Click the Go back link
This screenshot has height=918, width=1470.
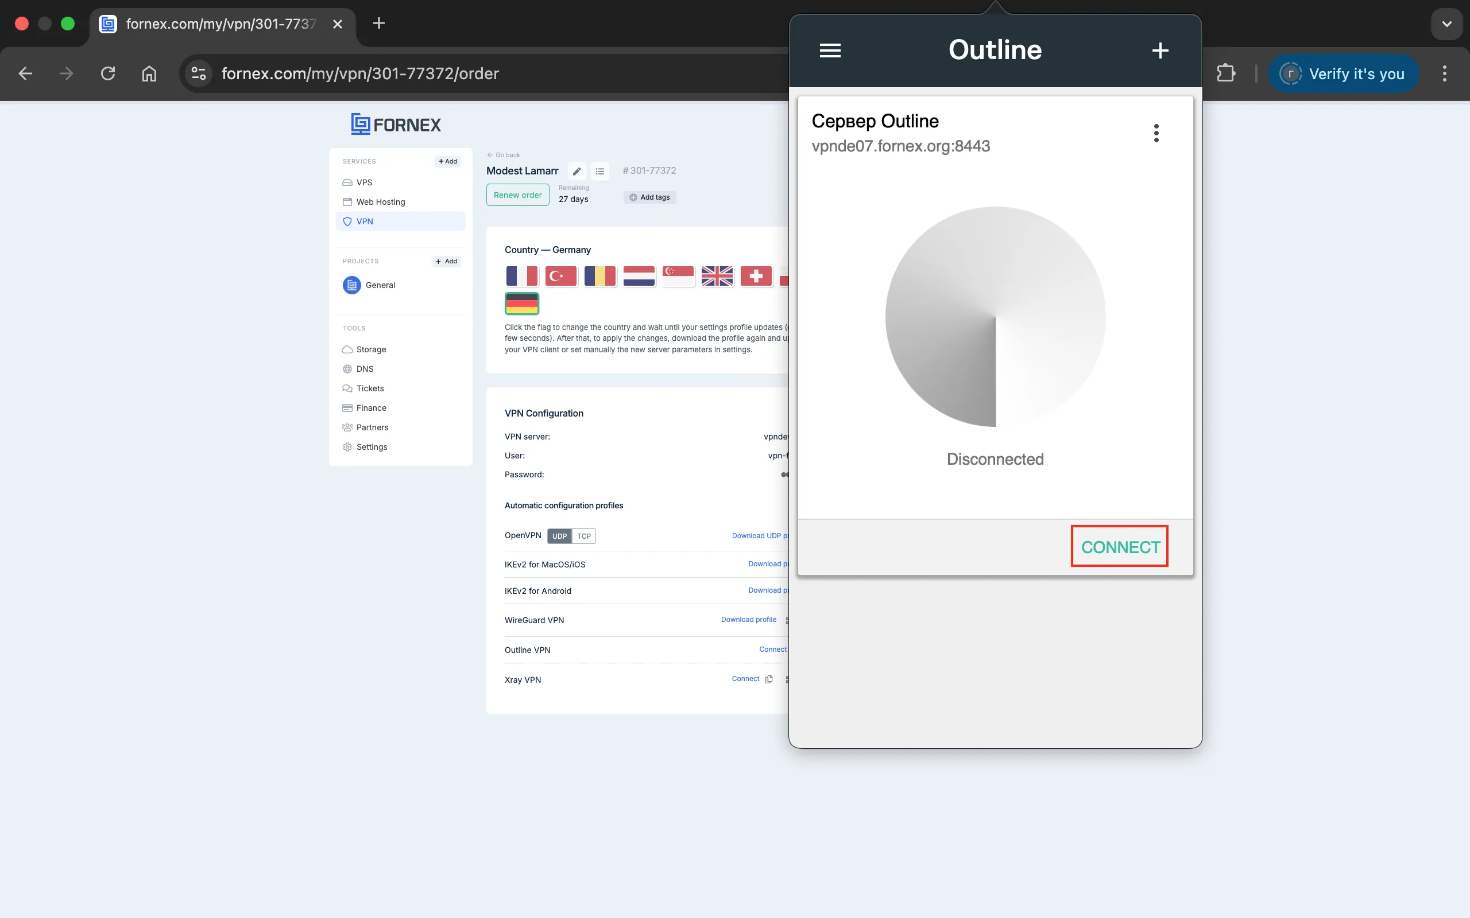click(504, 155)
